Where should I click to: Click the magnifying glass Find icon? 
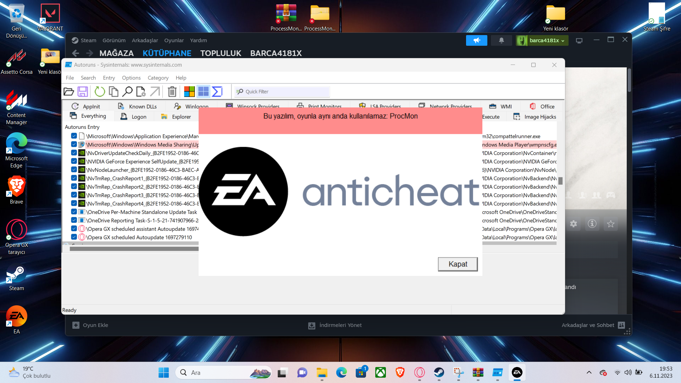[x=127, y=92]
